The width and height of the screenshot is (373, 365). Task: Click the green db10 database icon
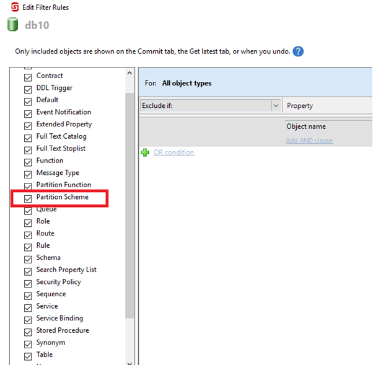(12, 25)
